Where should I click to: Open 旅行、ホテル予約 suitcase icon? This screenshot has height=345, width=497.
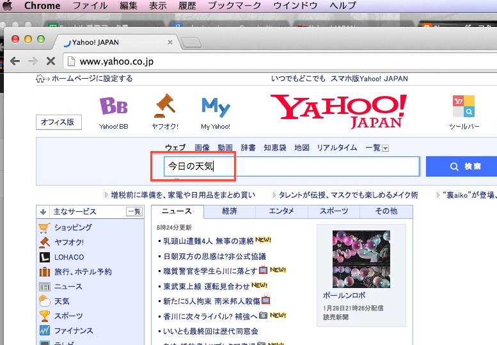click(x=45, y=272)
